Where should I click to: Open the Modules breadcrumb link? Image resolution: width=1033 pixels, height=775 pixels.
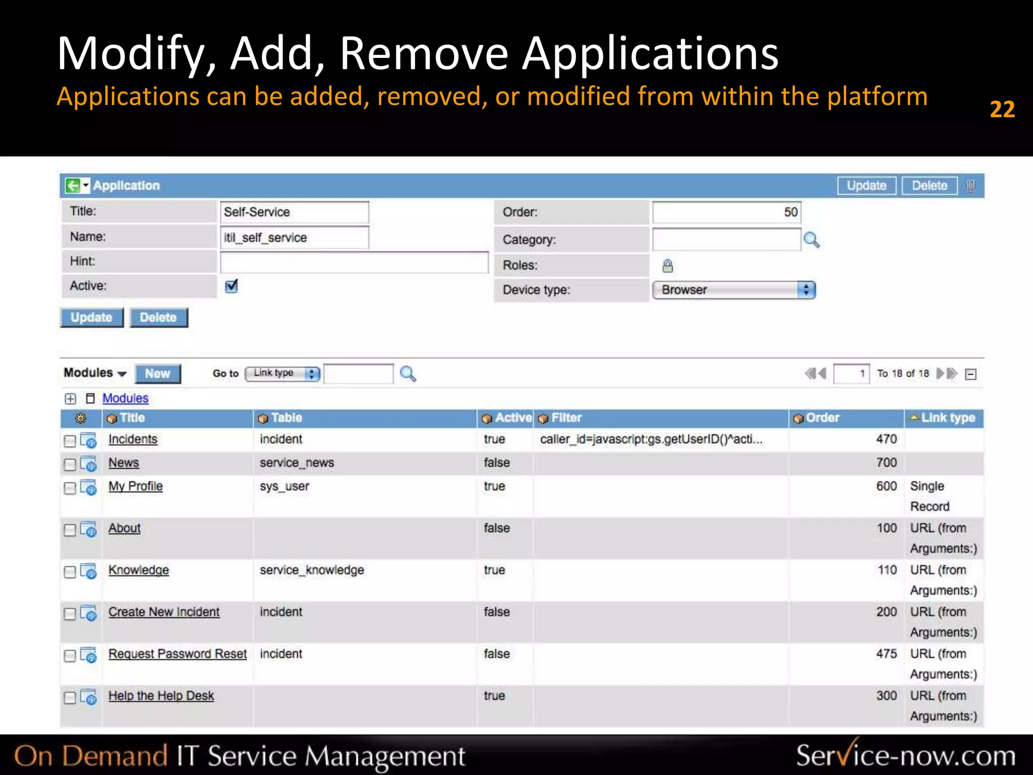(x=126, y=398)
